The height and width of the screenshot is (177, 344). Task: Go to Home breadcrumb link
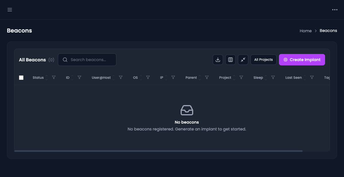306,31
